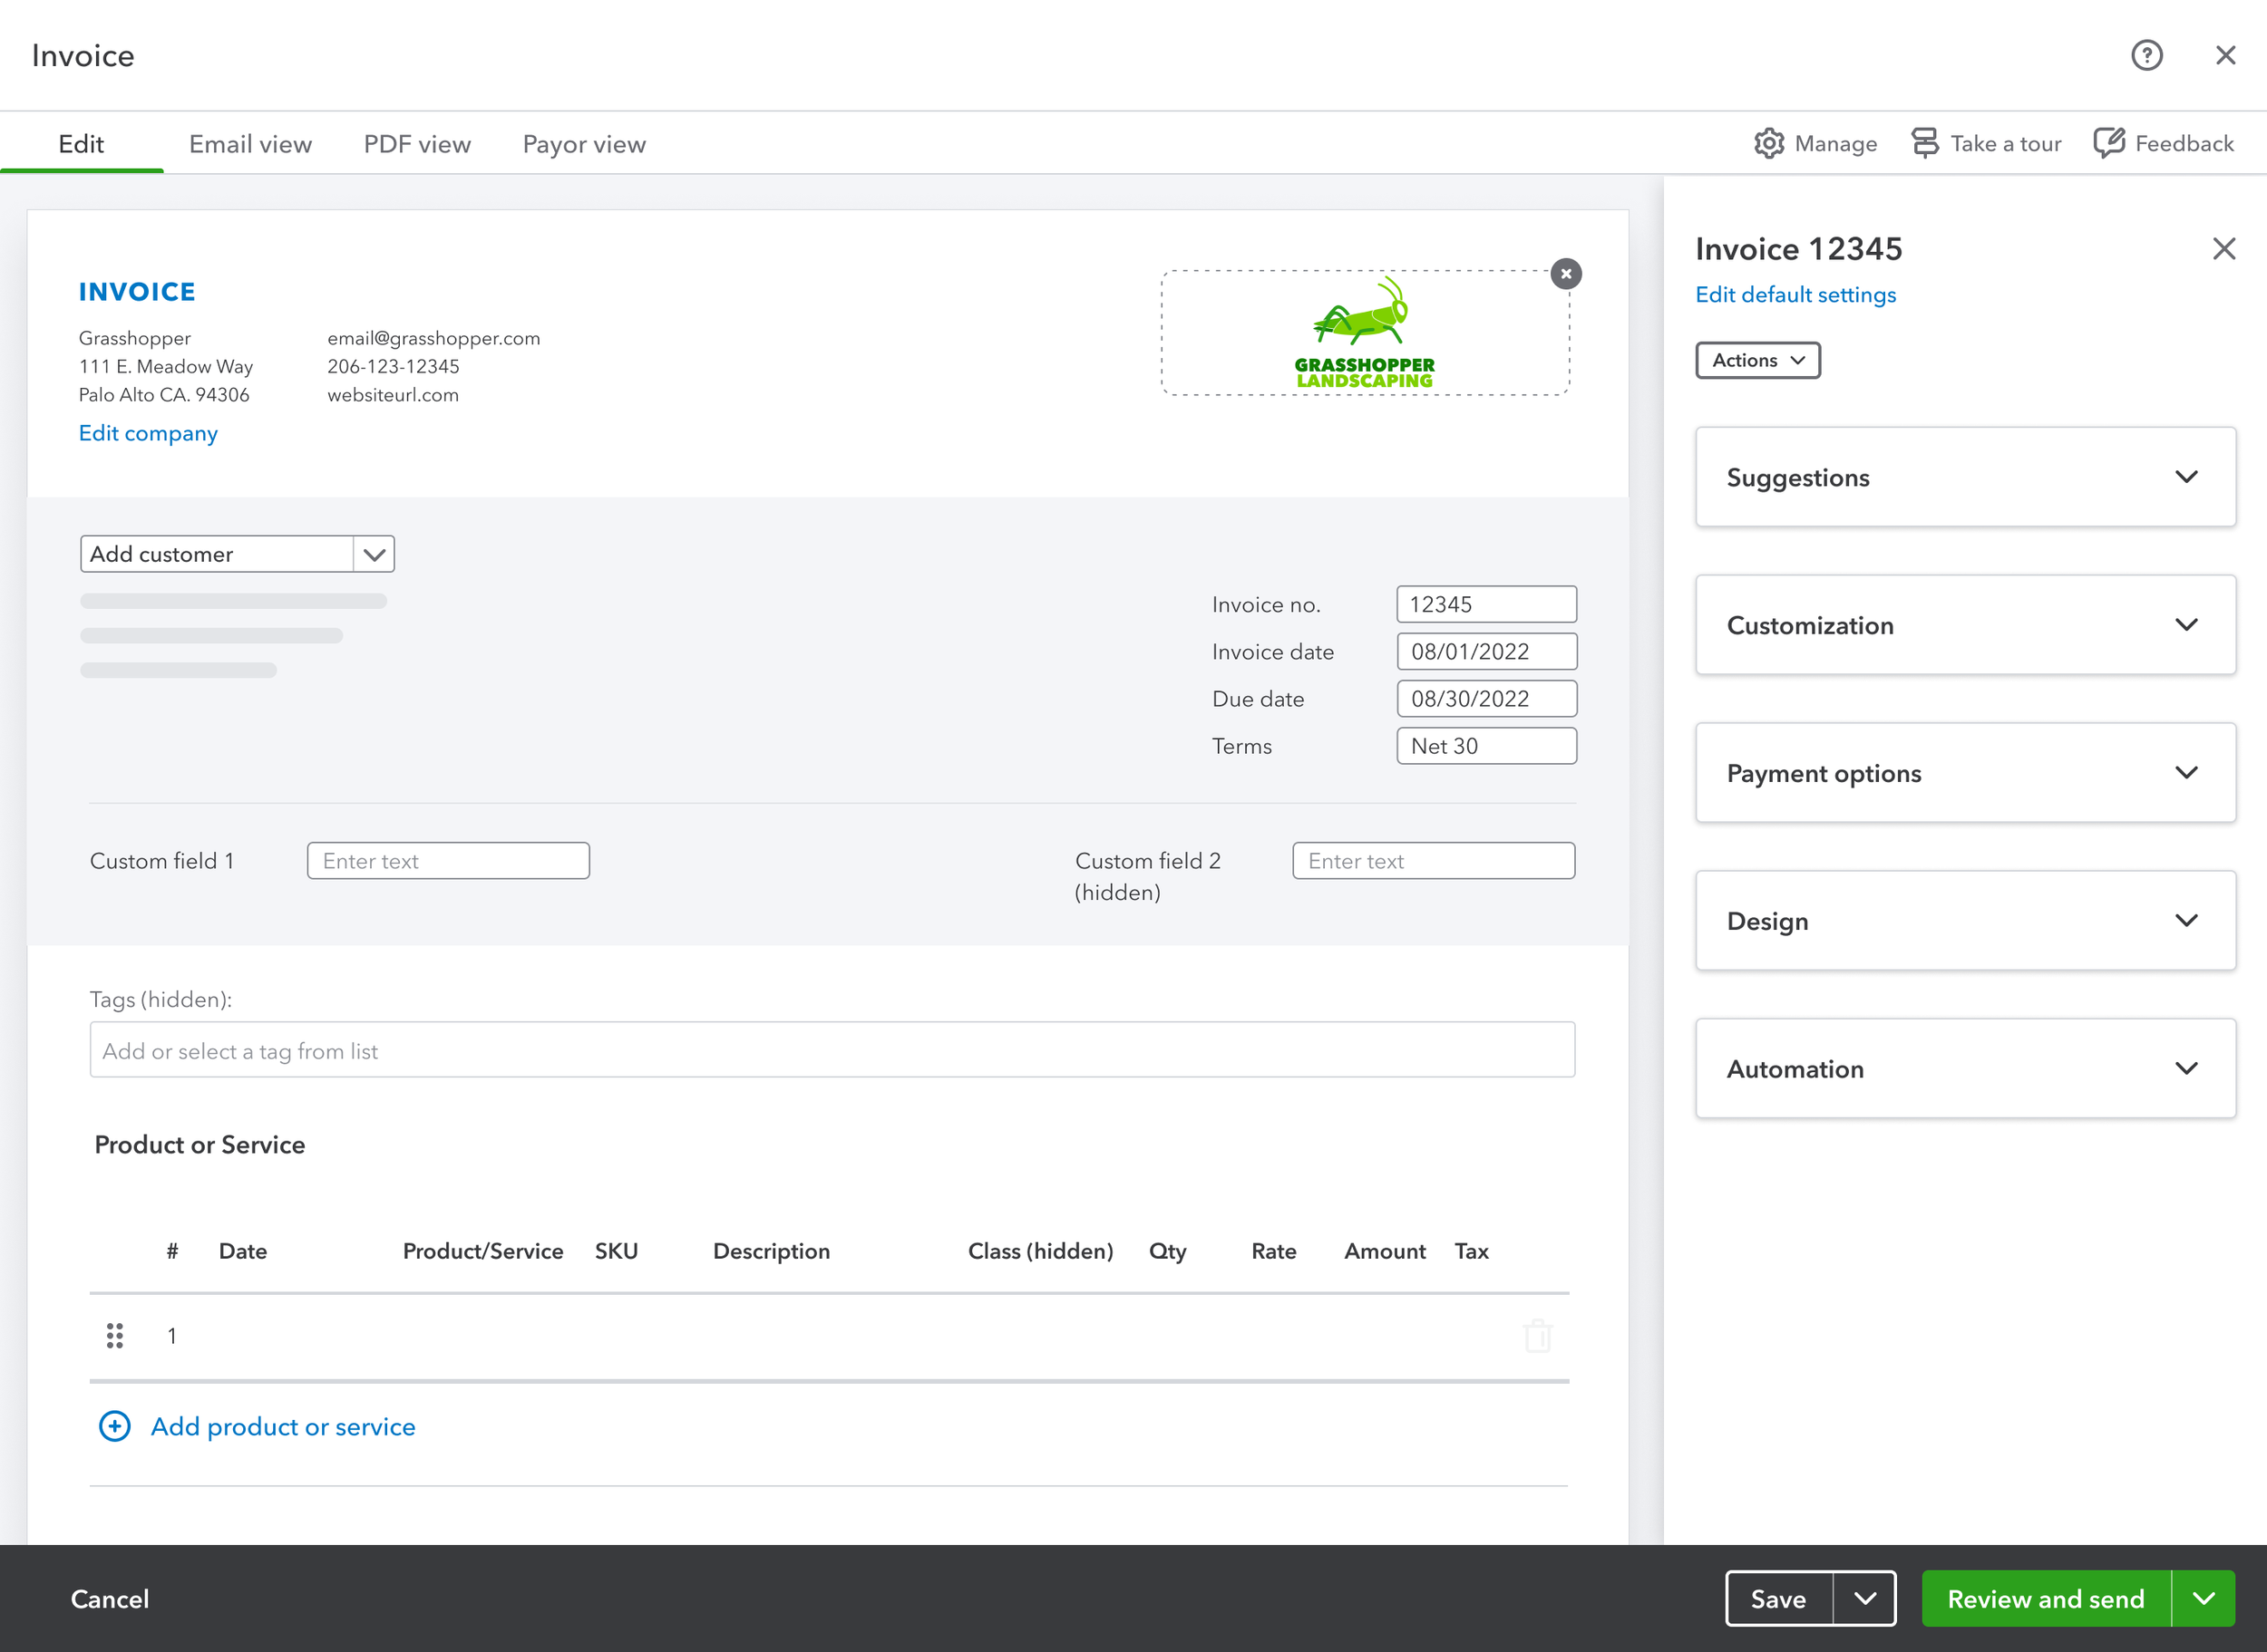Image resolution: width=2267 pixels, height=1652 pixels.
Task: Click the Tags input field
Action: coord(832,1050)
